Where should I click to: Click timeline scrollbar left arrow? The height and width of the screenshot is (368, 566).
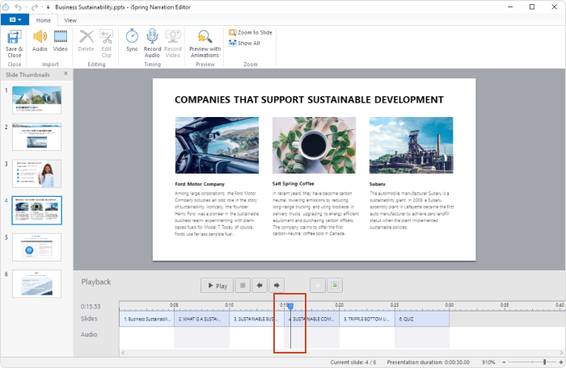[123, 353]
